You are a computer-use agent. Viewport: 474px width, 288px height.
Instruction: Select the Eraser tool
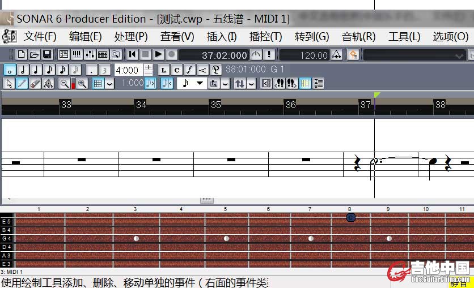pyautogui.click(x=35, y=84)
